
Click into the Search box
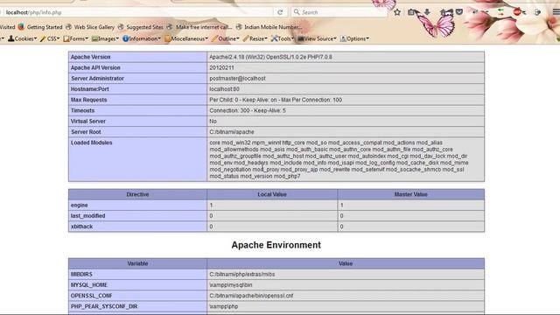pos(339,12)
